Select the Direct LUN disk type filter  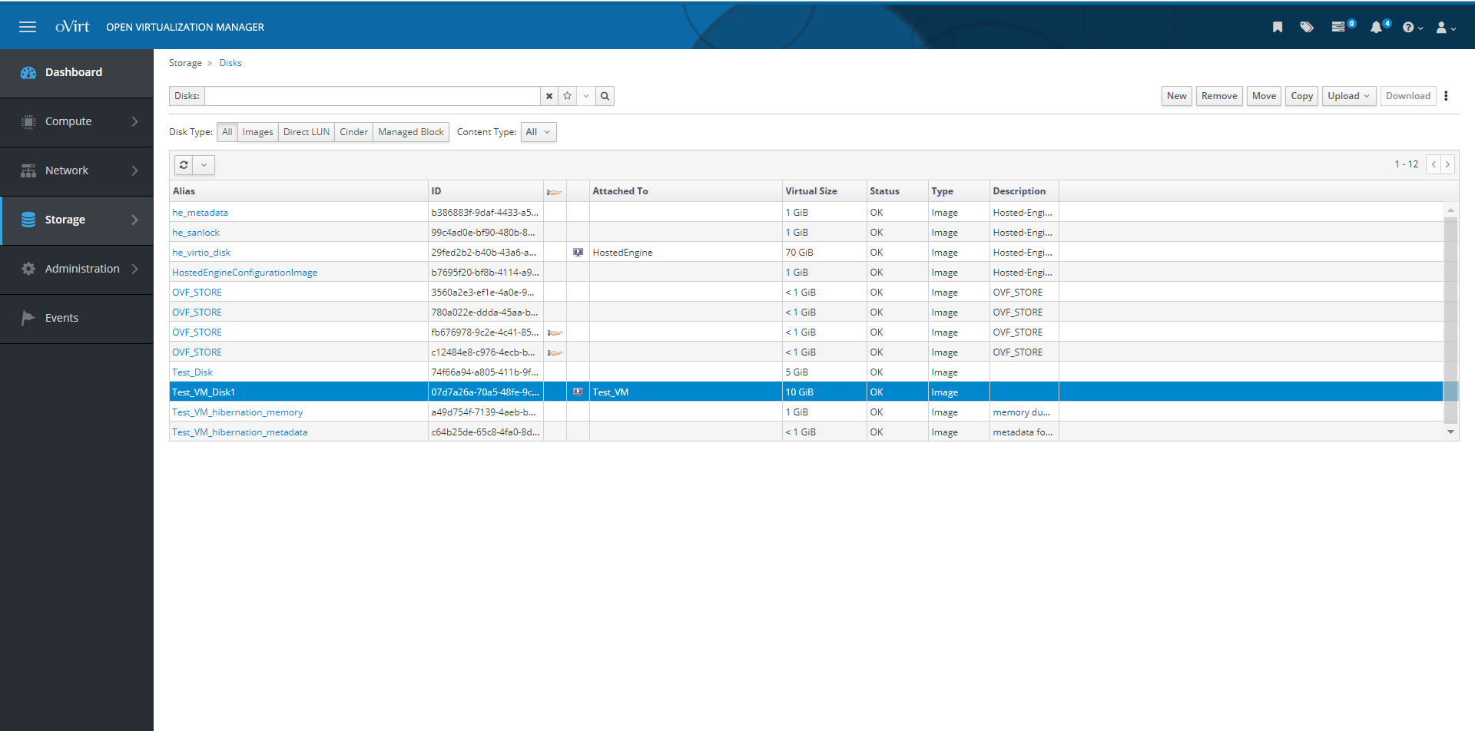[x=306, y=132]
